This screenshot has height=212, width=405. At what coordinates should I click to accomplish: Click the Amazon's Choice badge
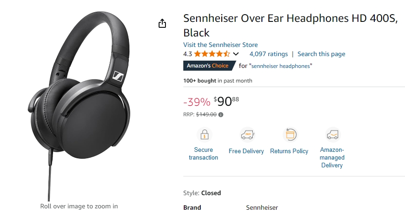(209, 66)
